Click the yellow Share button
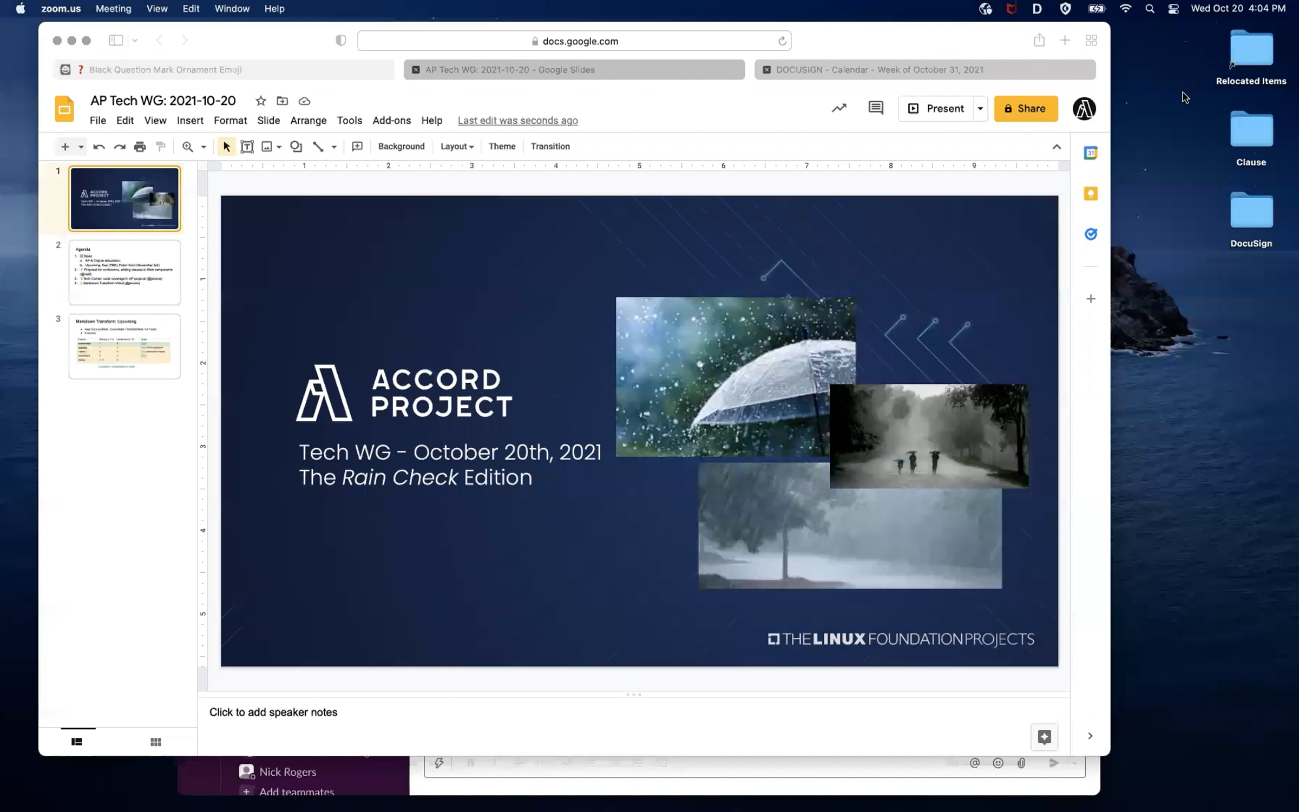Image resolution: width=1299 pixels, height=812 pixels. pyautogui.click(x=1026, y=109)
